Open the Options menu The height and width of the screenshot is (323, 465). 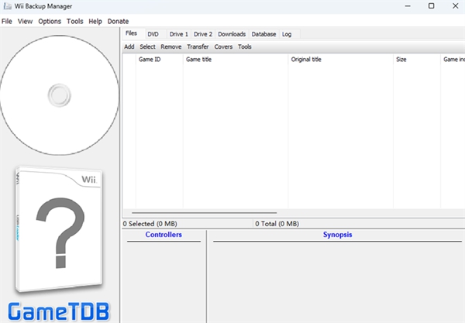pos(50,21)
